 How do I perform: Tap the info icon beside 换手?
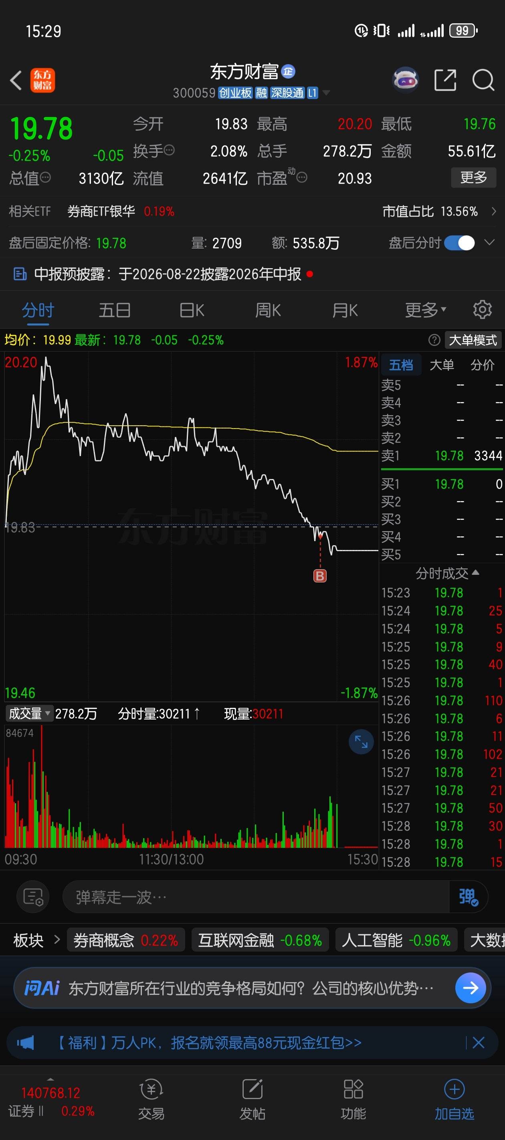(169, 150)
